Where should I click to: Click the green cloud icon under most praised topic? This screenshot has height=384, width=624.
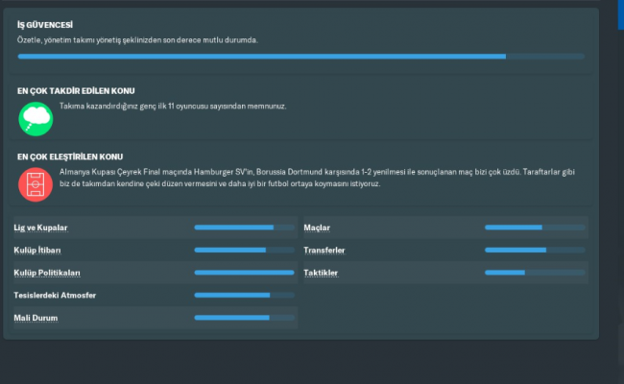pyautogui.click(x=36, y=117)
